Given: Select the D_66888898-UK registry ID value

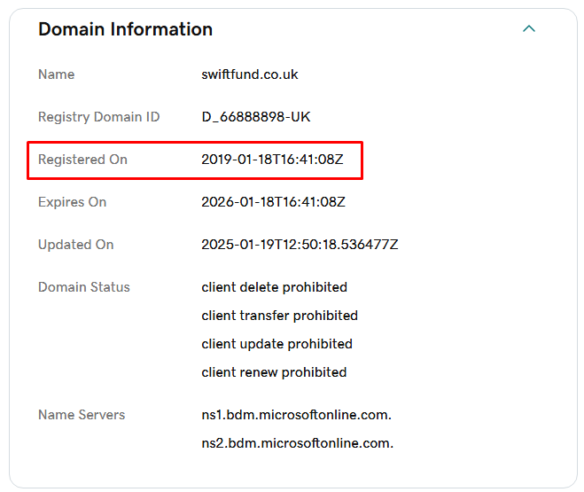Looking at the screenshot, I should [x=255, y=117].
